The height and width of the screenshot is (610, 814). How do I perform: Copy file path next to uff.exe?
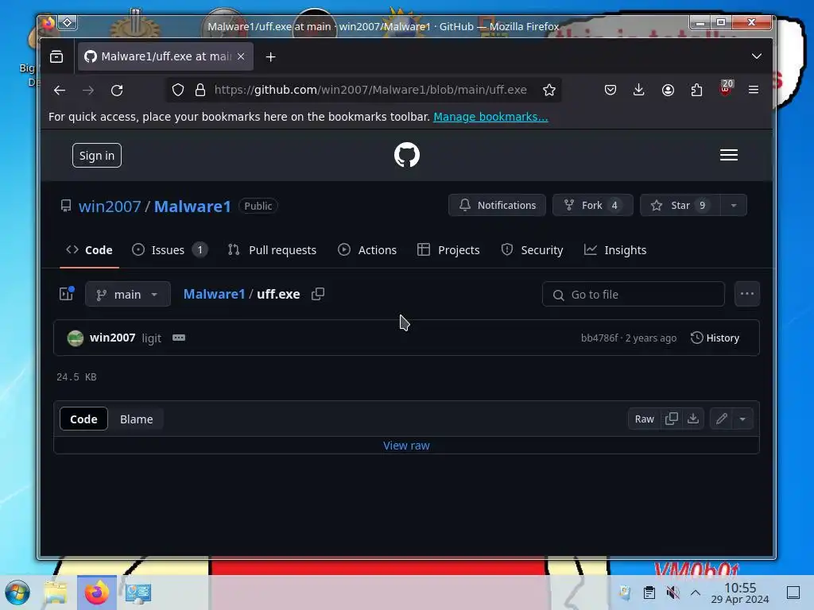point(318,294)
